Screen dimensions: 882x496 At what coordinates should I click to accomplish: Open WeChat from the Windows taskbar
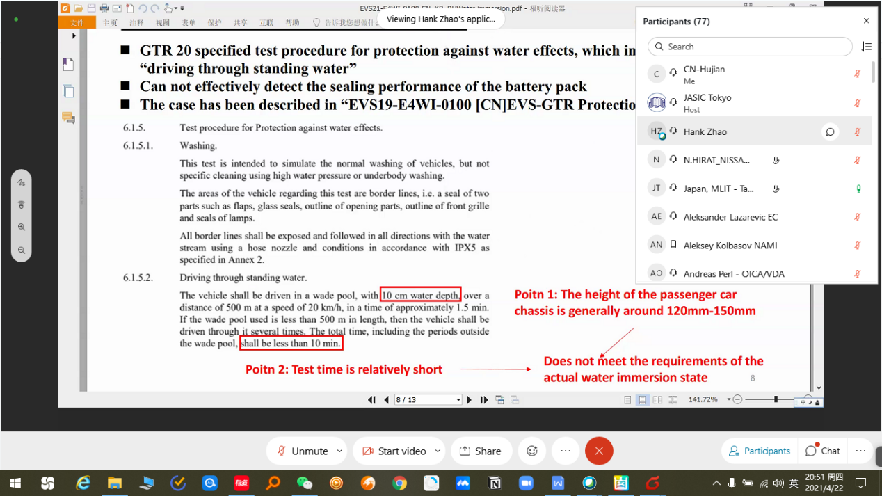coord(305,483)
